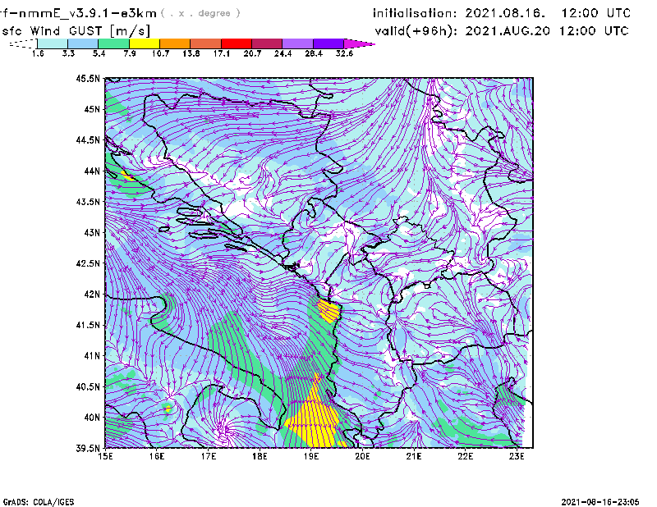Click the grey '( . x . degree )' text
Viewport: 657px width, 507px height.
pos(200,13)
